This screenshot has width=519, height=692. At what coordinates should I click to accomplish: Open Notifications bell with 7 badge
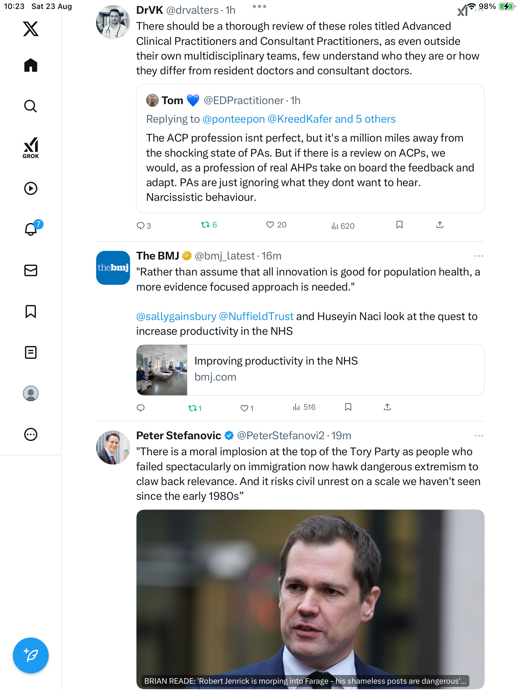point(31,229)
